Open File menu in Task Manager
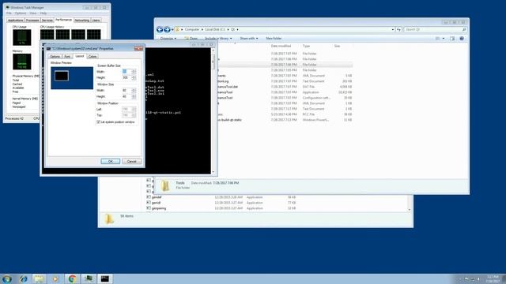This screenshot has height=284, width=506. (x=9, y=13)
